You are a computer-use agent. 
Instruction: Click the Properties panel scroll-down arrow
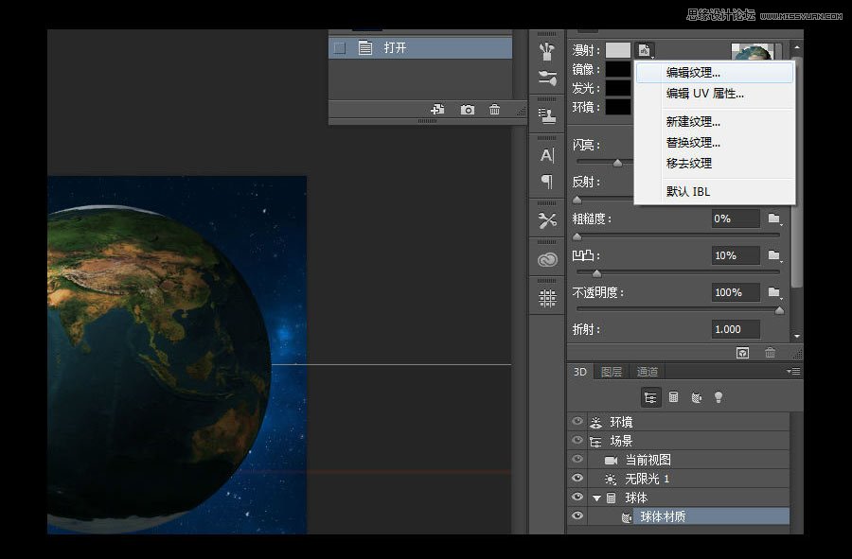[x=796, y=336]
